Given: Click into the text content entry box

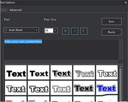Looking at the screenshot, I should [61, 49].
